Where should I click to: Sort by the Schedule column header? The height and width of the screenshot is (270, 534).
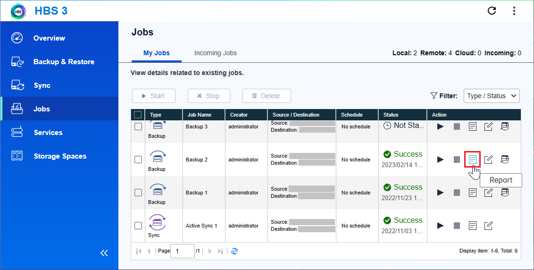[x=357, y=115]
